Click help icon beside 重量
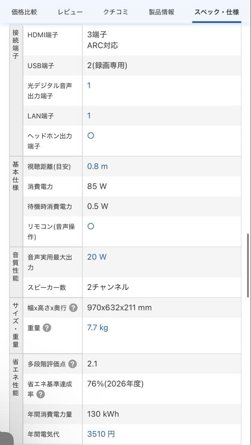This screenshot has height=445, width=251. point(47,328)
